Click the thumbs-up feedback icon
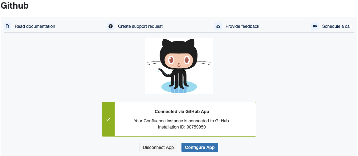Viewport: 358px width, 156px height. click(x=218, y=26)
